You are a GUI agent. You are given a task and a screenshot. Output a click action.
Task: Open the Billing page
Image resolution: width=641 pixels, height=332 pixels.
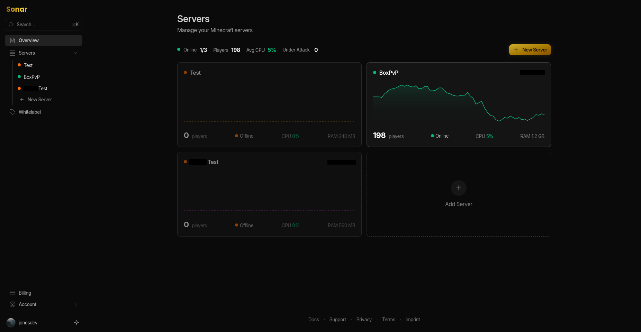(44, 293)
